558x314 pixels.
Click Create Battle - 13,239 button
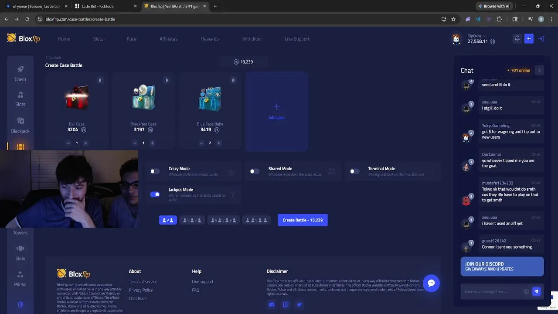303,220
